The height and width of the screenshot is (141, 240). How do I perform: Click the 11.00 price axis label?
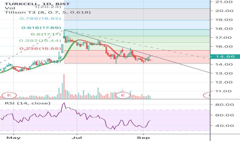[224, 91]
